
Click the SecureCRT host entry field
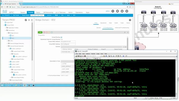[93, 56]
